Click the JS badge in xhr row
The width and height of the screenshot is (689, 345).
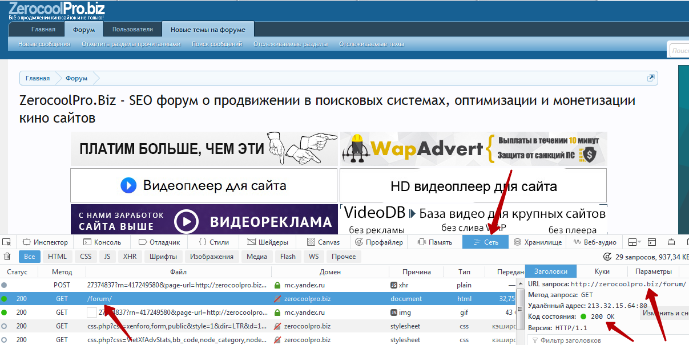393,285
